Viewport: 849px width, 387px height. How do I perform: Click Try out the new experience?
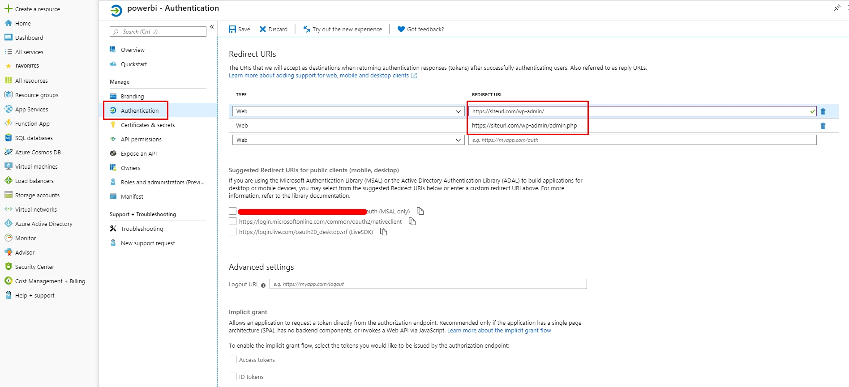point(343,29)
